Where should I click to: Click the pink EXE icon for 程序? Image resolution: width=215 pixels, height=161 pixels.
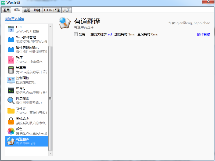point(11,60)
